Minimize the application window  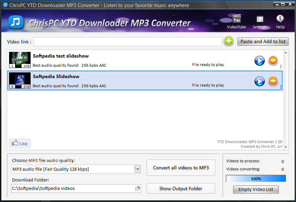pos(277,4)
